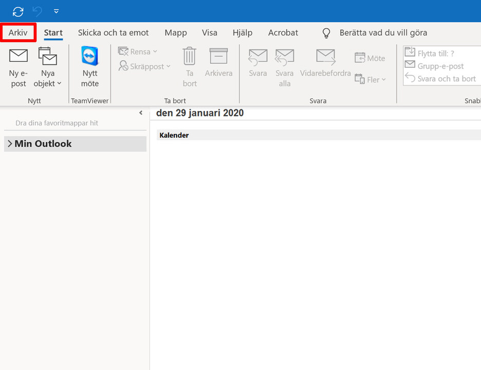Open the Rensa cleanup dropdown
Image resolution: width=481 pixels, height=370 pixels.
tap(138, 51)
